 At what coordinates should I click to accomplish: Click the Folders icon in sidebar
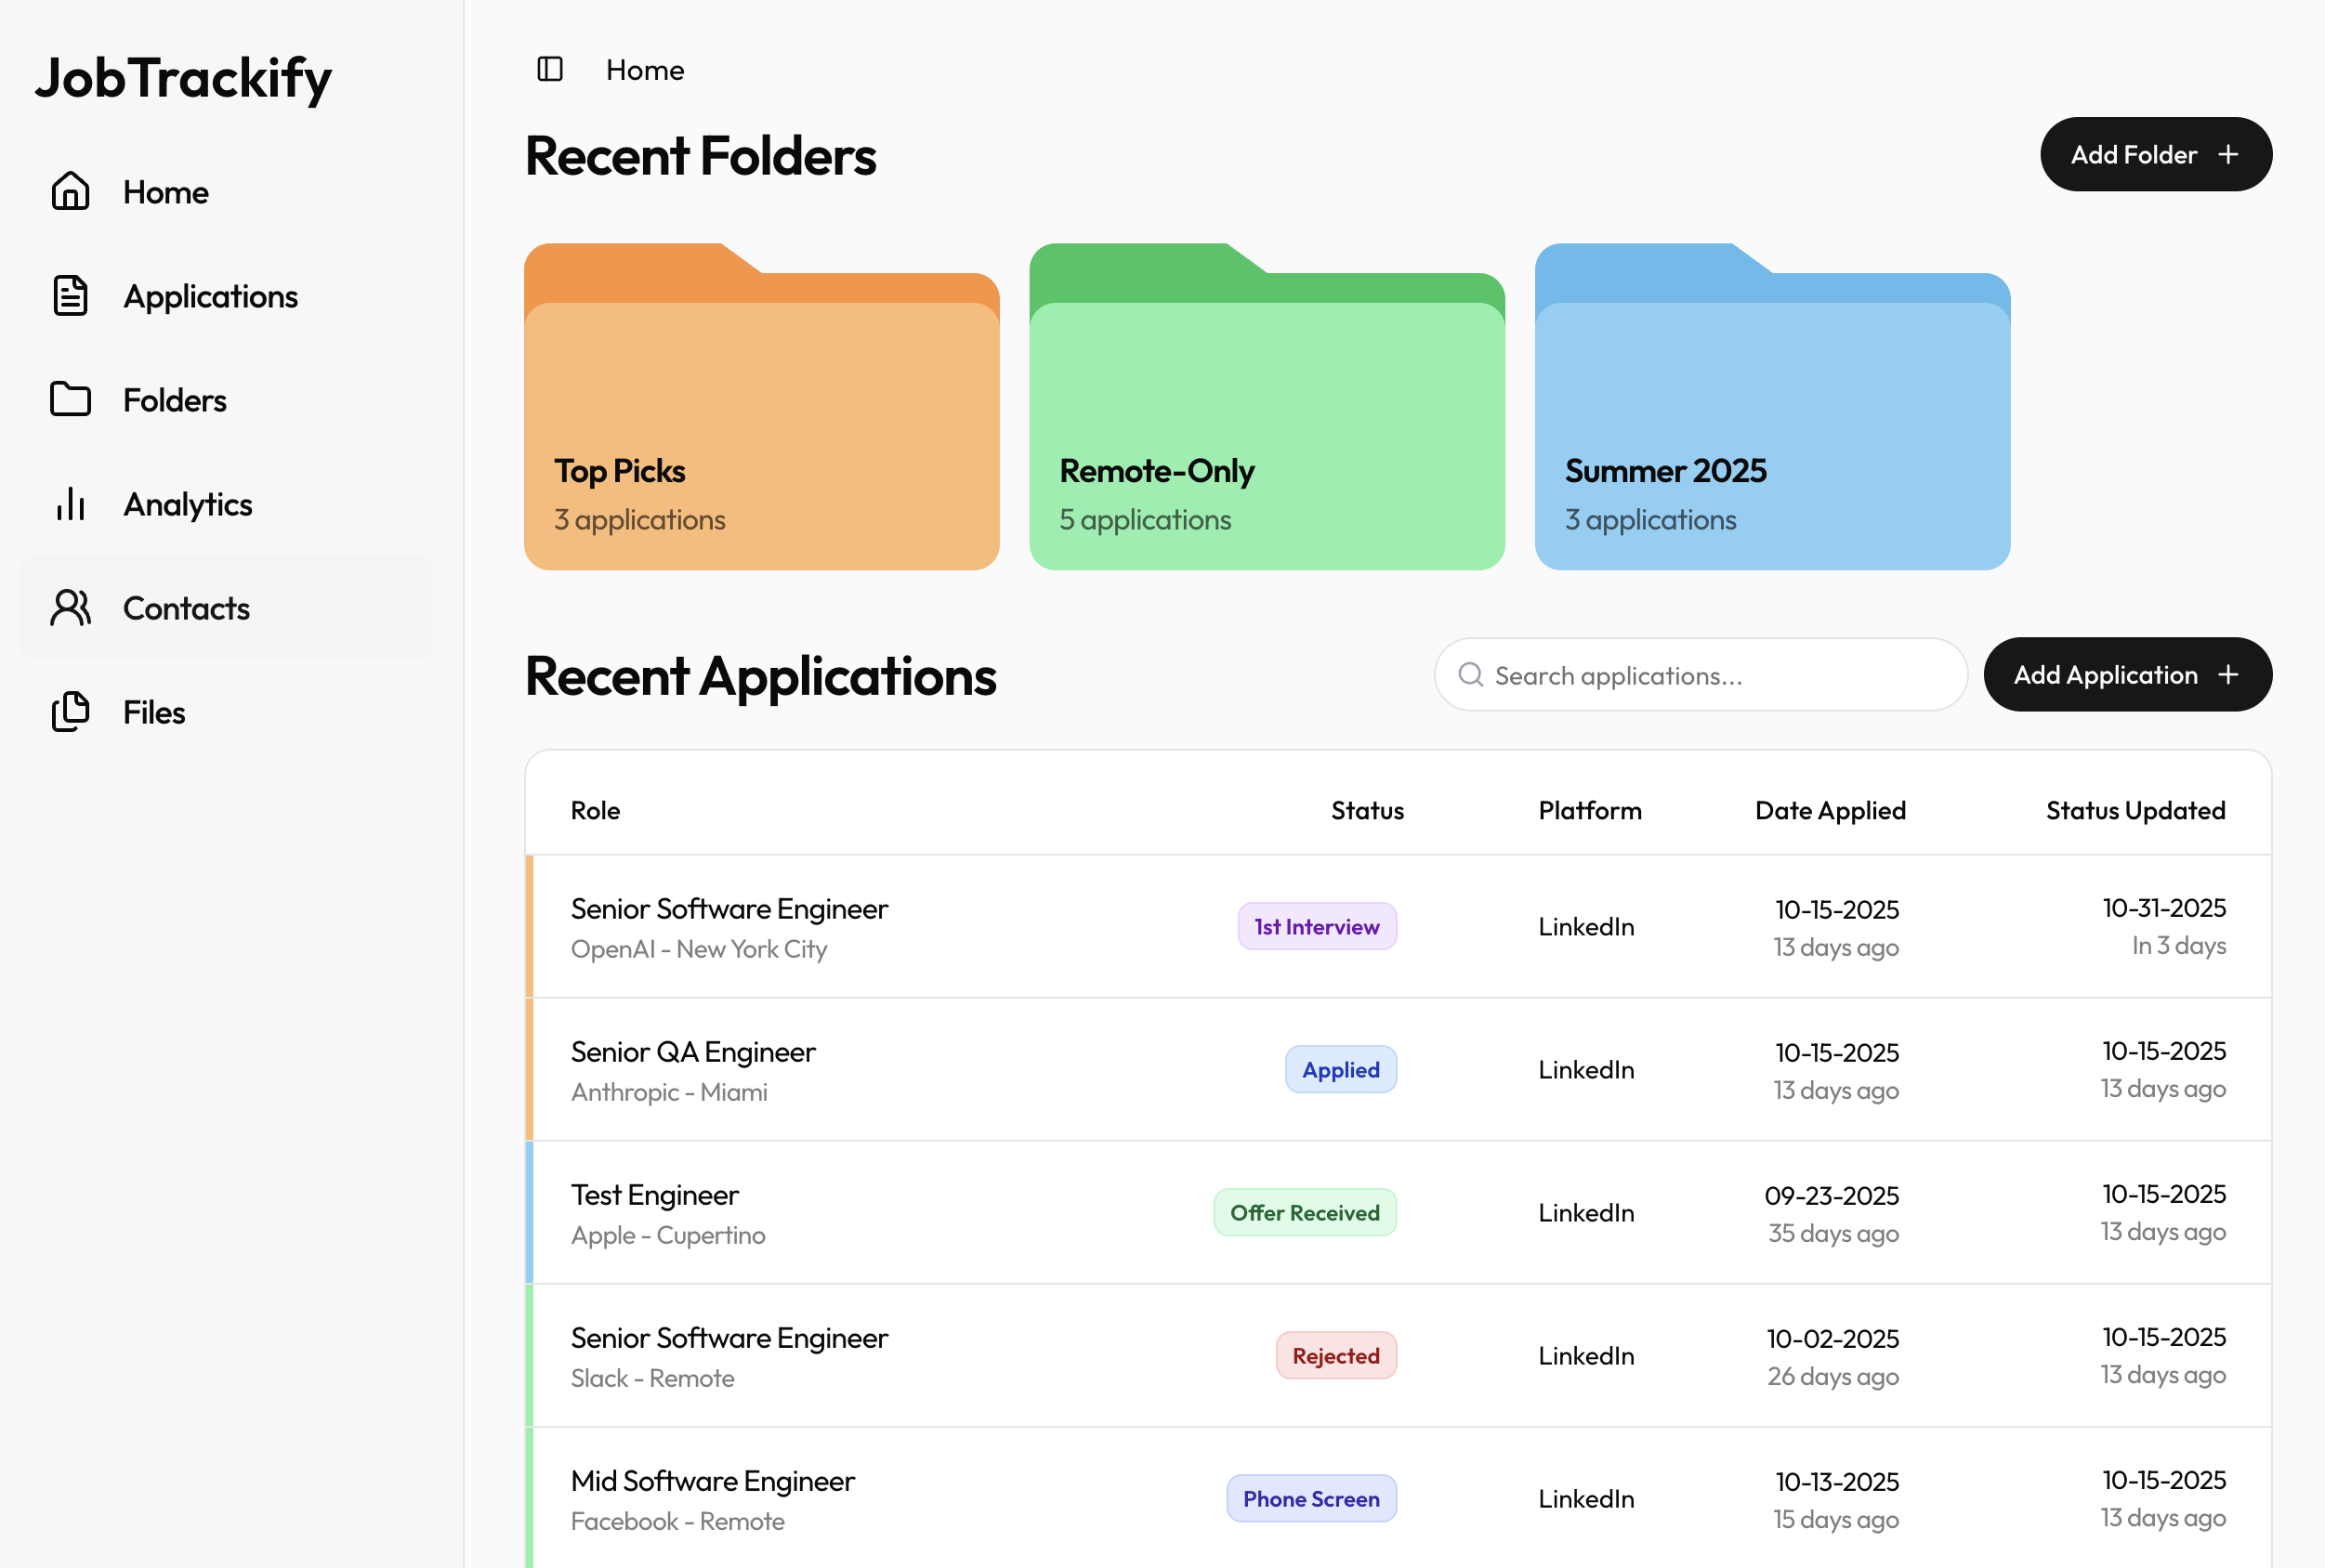point(70,399)
